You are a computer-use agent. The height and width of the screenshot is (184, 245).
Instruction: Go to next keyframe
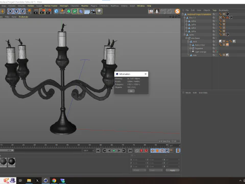pos(124,151)
